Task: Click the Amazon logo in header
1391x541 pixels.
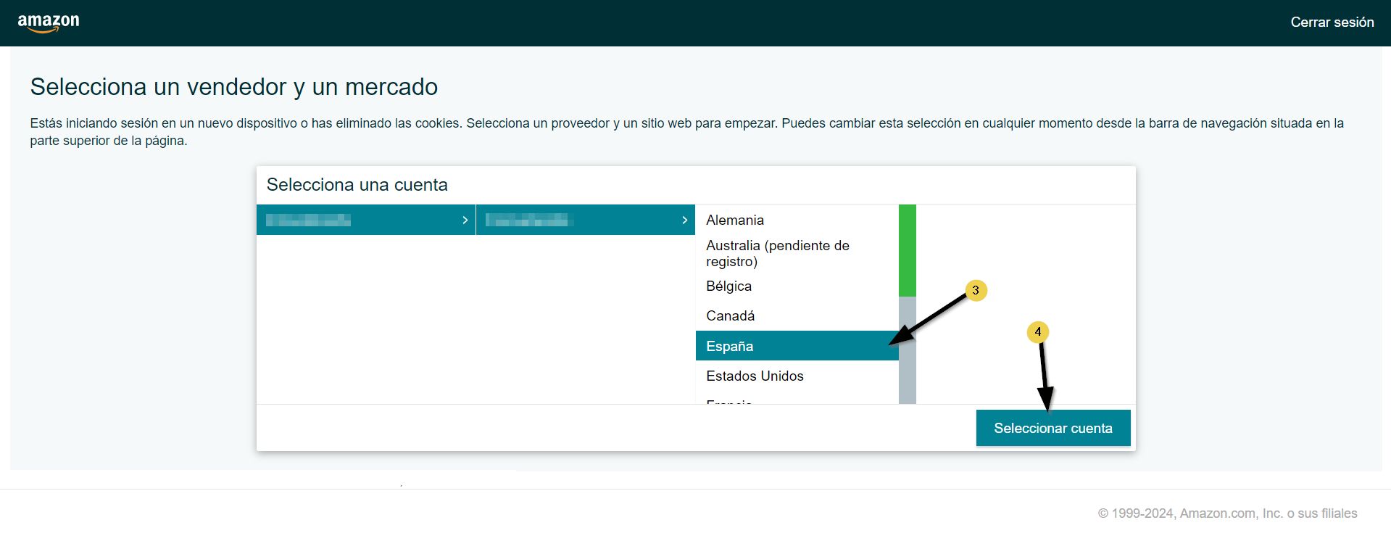Action: [49, 22]
